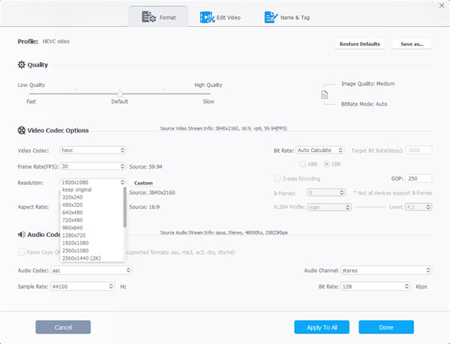Screen dimensions: 450x344
Task: Open the Level 4.1 dropdown
Action: (x=418, y=207)
